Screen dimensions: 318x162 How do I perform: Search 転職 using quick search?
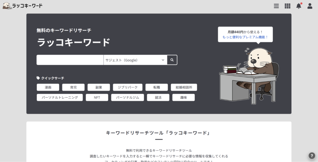[156, 88]
